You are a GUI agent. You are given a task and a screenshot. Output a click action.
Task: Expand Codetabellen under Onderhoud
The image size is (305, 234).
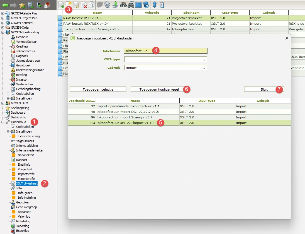pos(8,127)
